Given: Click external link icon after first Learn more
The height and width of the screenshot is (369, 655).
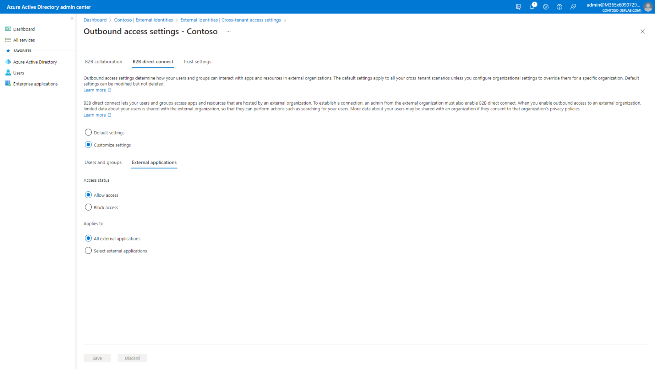Looking at the screenshot, I should [x=110, y=90].
